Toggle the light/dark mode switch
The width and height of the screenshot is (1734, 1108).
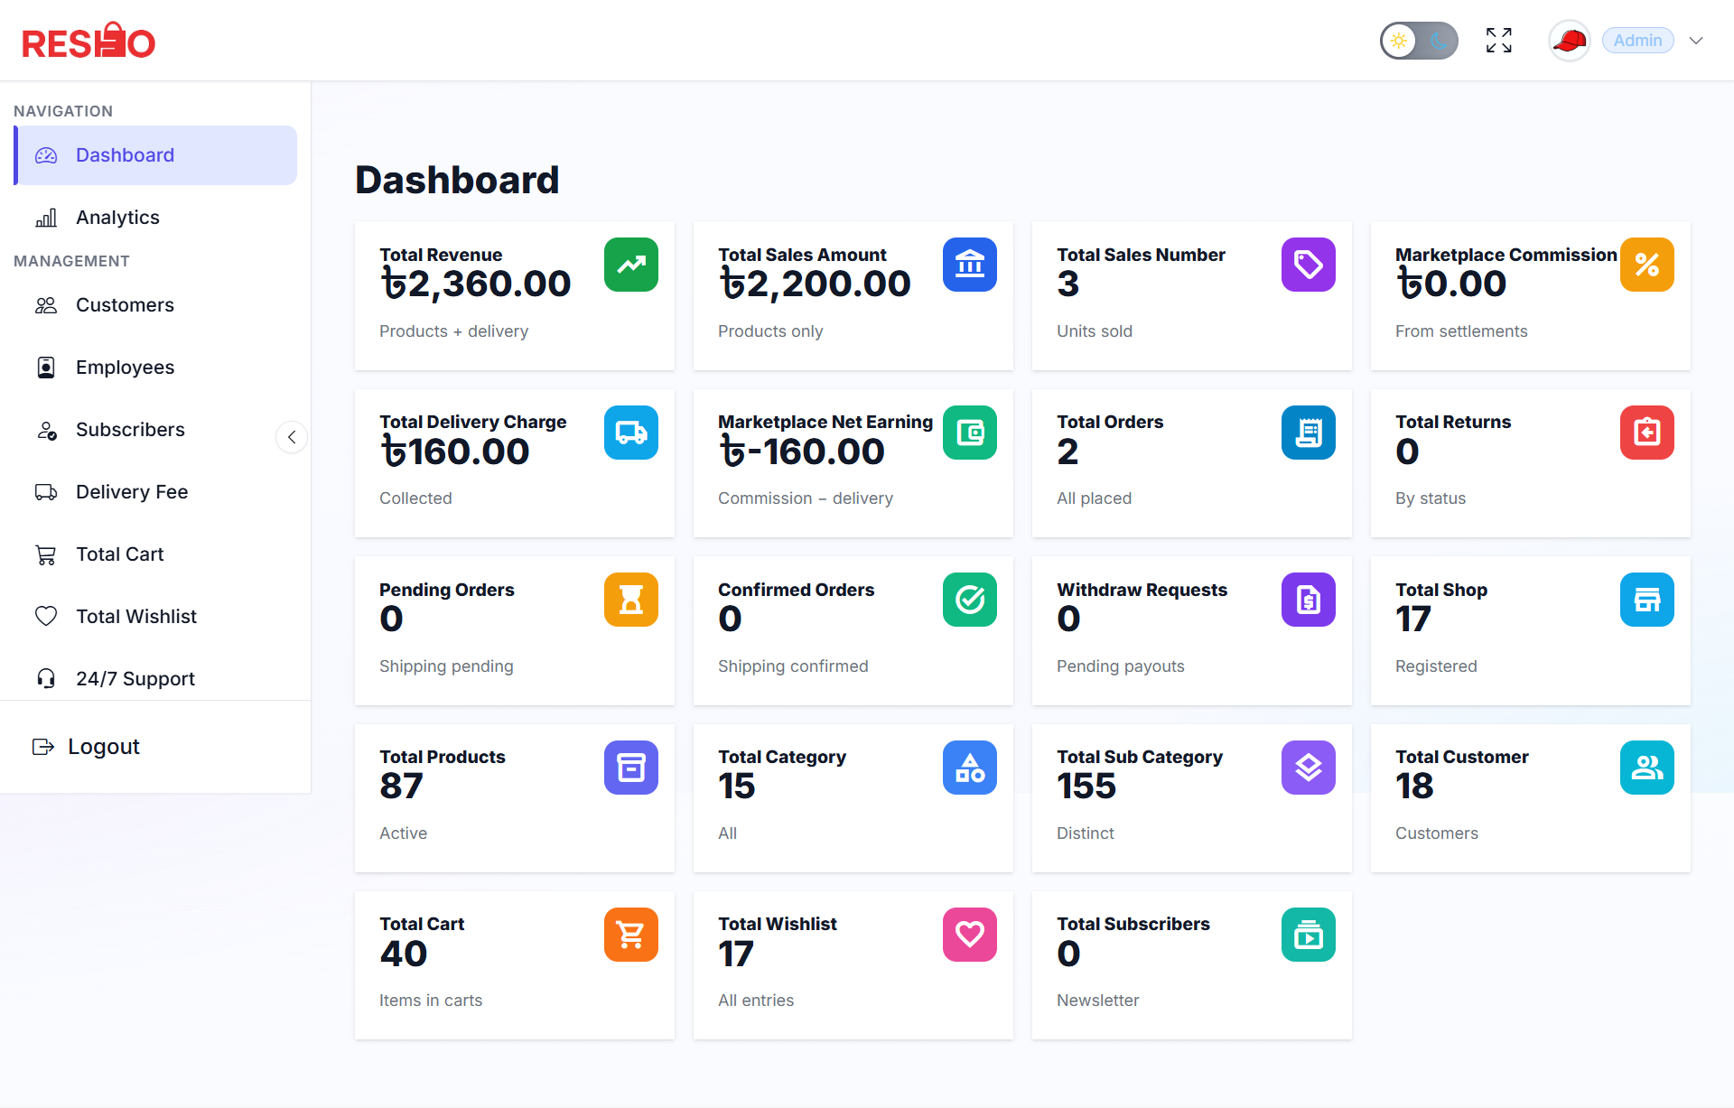[x=1418, y=41]
